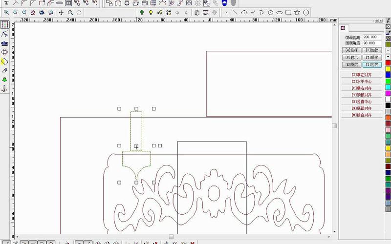This screenshot has width=391, height=244.
Task: Click the [X]水平中心 horizontal center button
Action: pos(361,81)
